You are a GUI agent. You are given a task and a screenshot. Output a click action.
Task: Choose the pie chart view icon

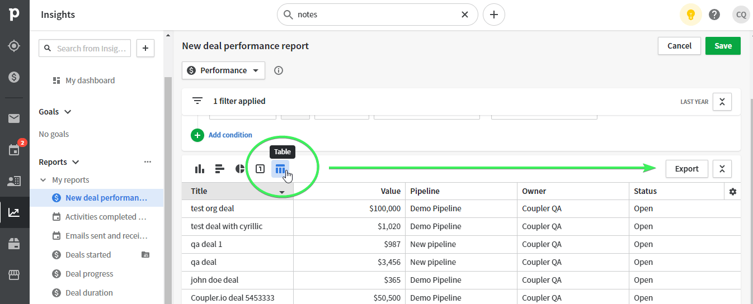tap(240, 169)
